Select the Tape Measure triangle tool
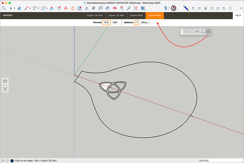 87,8
